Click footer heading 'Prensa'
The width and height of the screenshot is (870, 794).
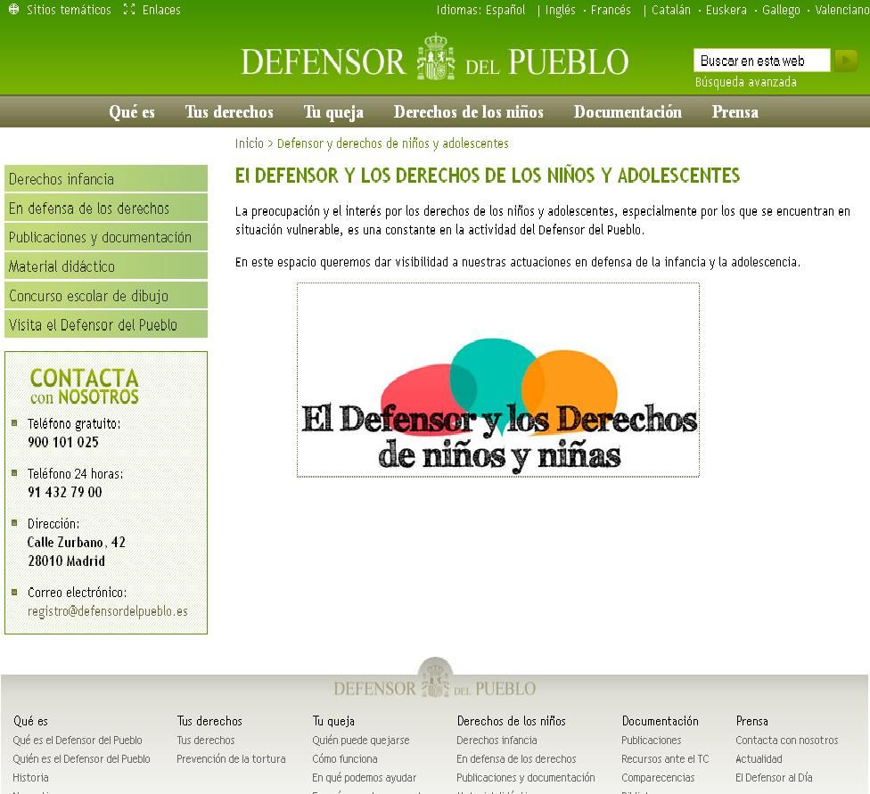751,721
